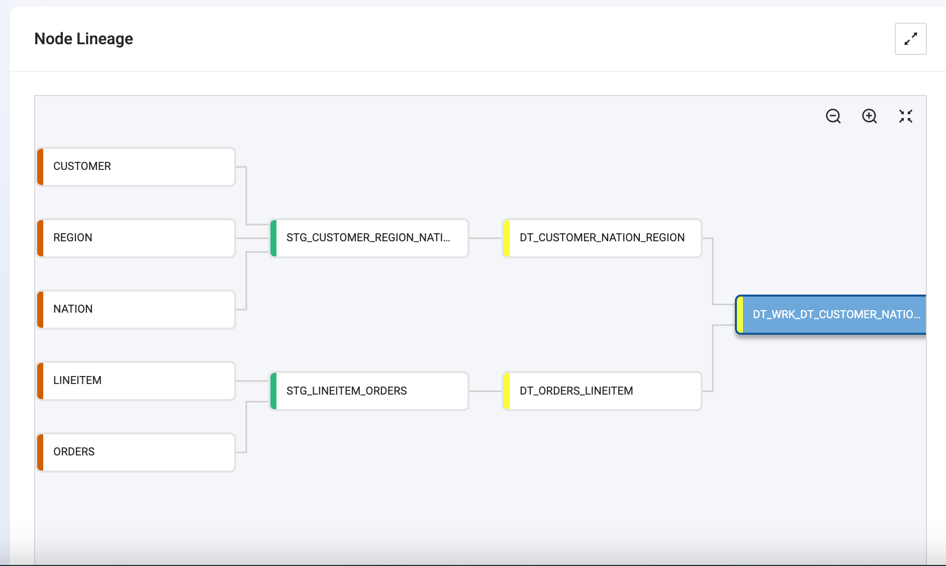
Task: Click the fit-to-view collapse arrows icon
Action: [906, 116]
